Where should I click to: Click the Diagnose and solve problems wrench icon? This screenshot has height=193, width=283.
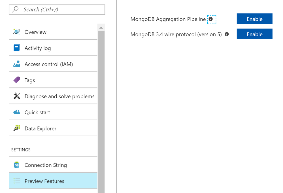click(17, 96)
